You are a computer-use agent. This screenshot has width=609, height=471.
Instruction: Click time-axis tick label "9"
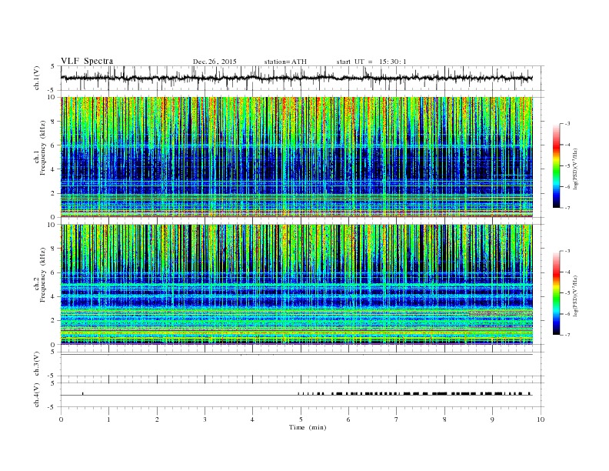pyautogui.click(x=492, y=419)
